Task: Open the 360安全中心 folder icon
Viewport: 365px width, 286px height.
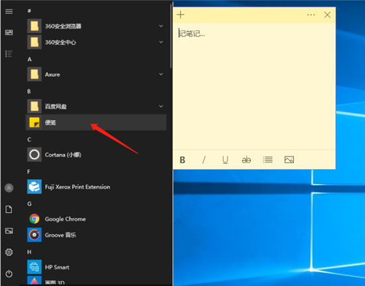Action: pyautogui.click(x=35, y=42)
